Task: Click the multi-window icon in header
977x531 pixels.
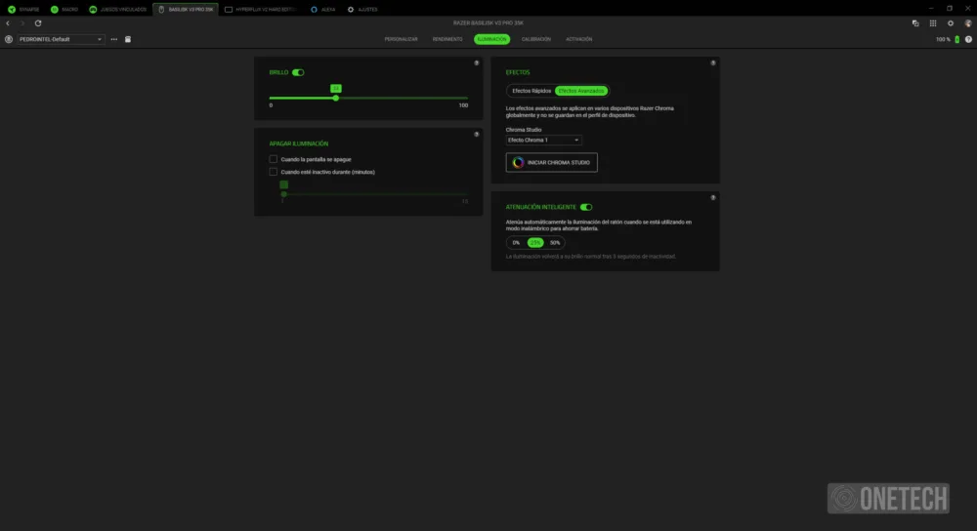Action: [x=915, y=23]
